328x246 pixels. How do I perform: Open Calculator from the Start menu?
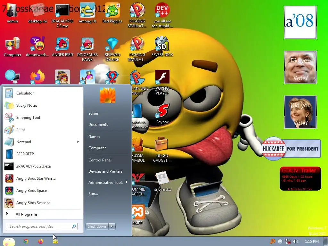tap(43, 93)
